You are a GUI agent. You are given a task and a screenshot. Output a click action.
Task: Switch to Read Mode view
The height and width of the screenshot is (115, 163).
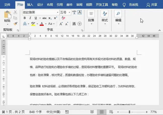tap(92, 112)
